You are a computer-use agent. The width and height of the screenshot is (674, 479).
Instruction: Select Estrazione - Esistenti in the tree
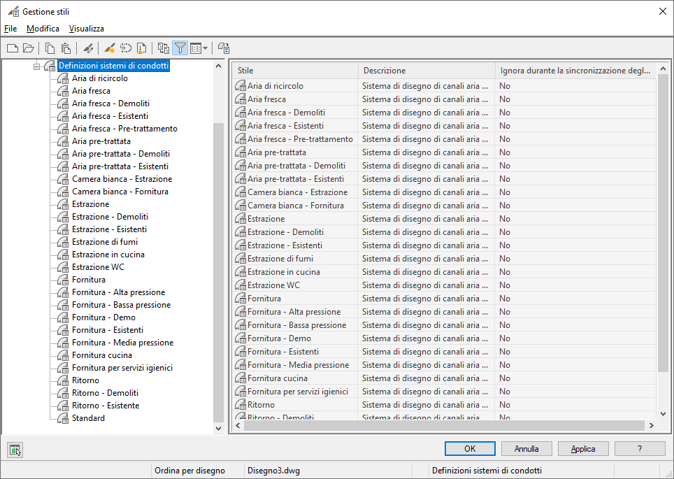coord(109,229)
